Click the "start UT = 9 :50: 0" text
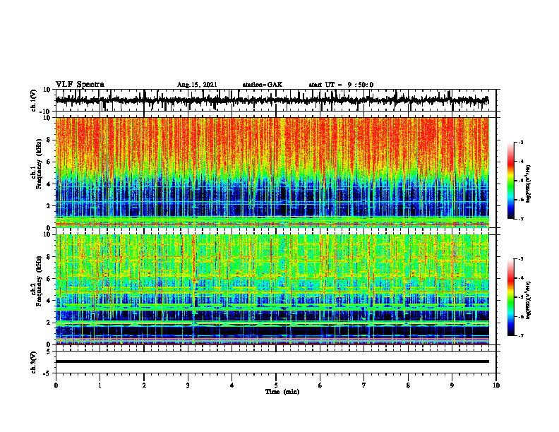This screenshot has height=432, width=559. tap(341, 85)
